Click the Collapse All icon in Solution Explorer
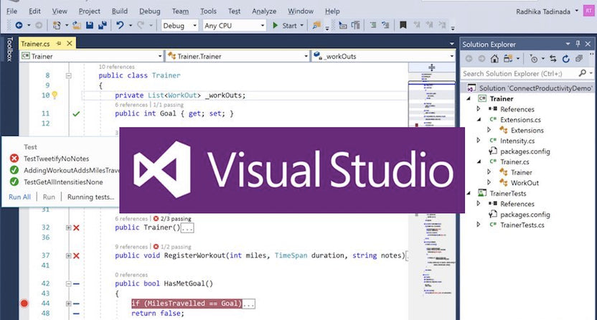597x320 pixels. coord(579,59)
